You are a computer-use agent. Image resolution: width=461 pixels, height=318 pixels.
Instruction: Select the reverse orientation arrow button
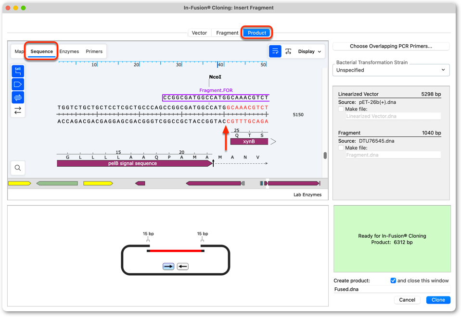tap(182, 267)
